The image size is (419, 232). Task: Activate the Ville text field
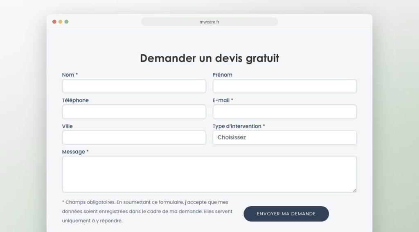point(134,137)
